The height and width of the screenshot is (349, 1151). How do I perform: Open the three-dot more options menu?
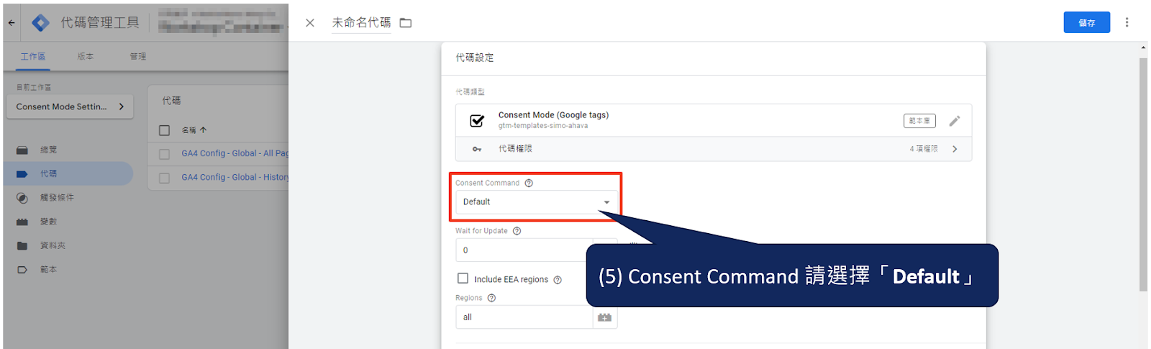coord(1127,23)
